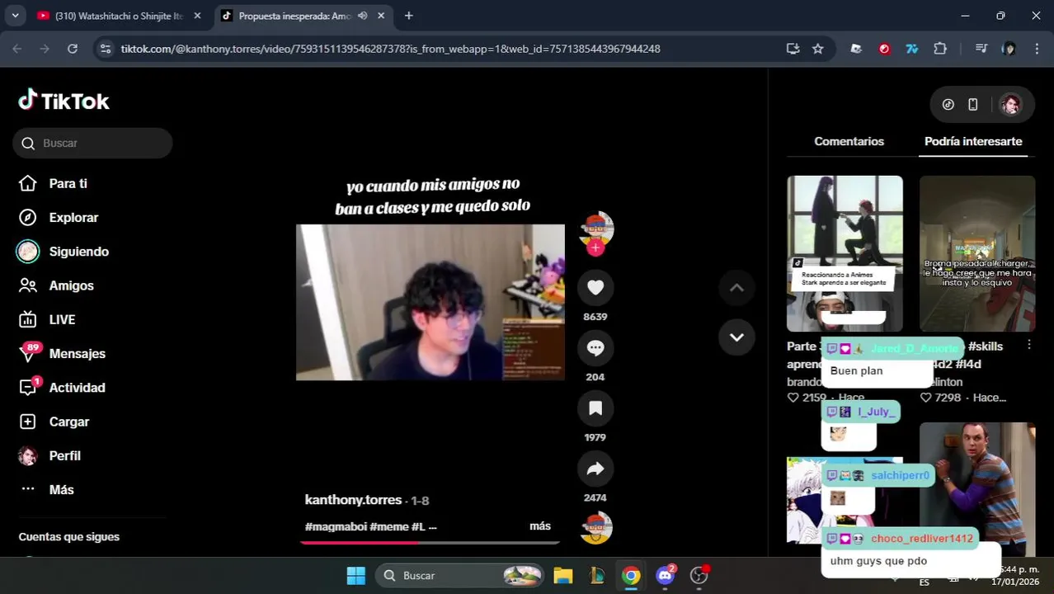Open the Chrome tab search dropdown
This screenshot has height=594, width=1054.
[15, 16]
